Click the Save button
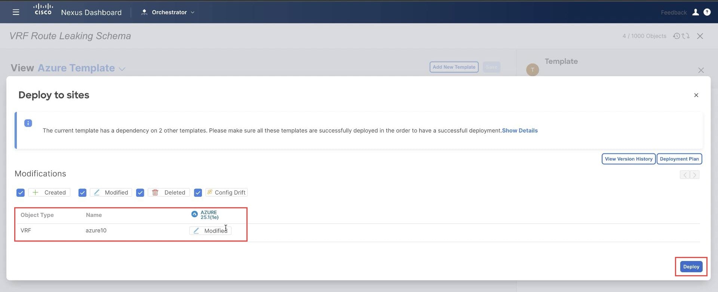This screenshot has height=292, width=718. tap(491, 67)
